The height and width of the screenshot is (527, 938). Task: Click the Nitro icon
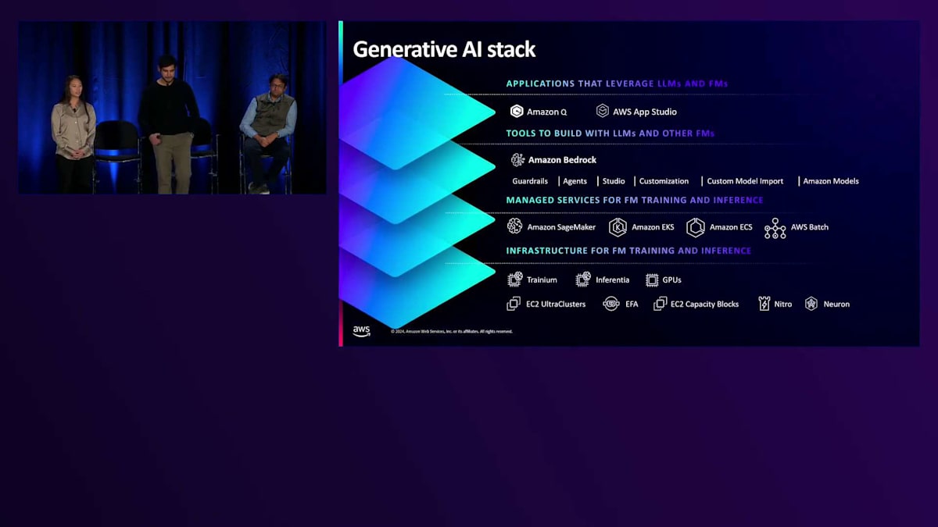pos(764,304)
